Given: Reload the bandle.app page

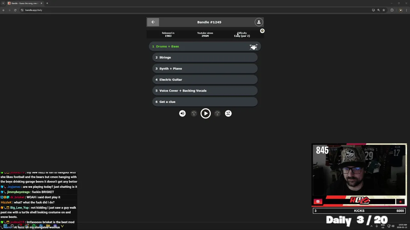Looking at the screenshot, I should click(15, 10).
